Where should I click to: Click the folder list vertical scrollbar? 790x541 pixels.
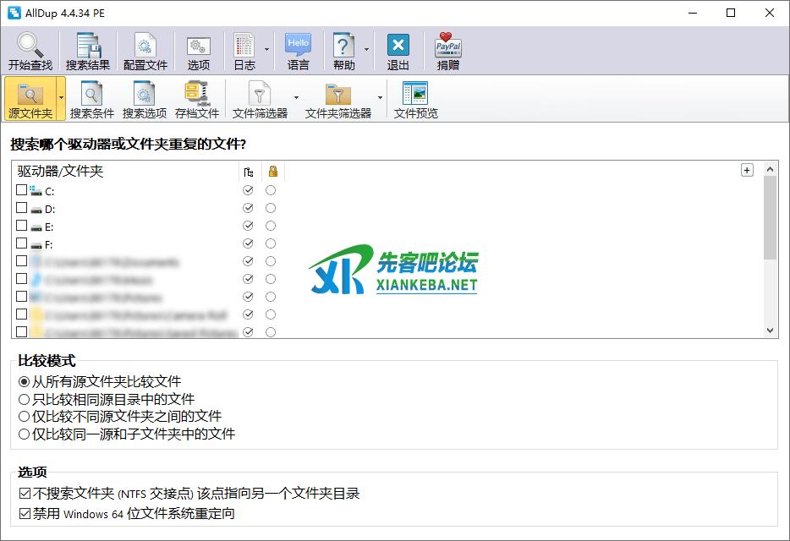coord(770,254)
